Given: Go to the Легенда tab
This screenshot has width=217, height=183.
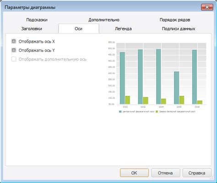Looking at the screenshot, I should 123,28.
